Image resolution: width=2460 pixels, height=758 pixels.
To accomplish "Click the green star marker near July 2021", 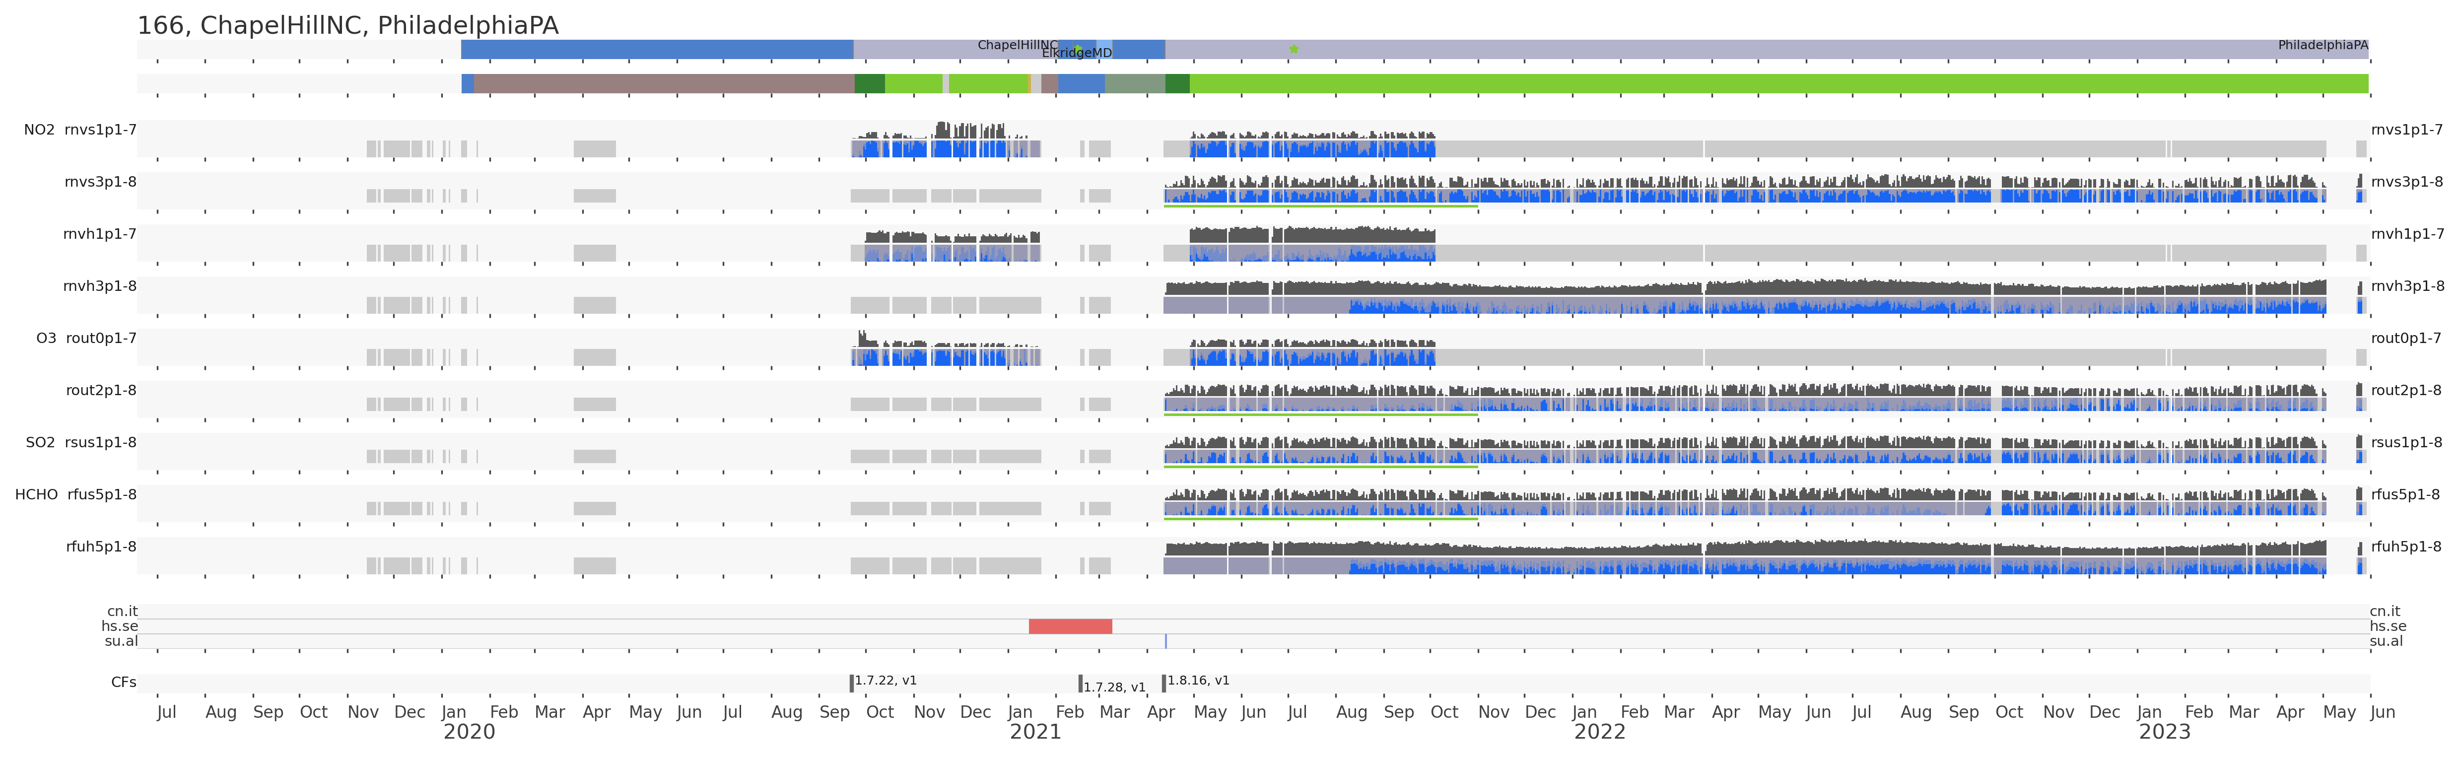I will tap(1294, 49).
